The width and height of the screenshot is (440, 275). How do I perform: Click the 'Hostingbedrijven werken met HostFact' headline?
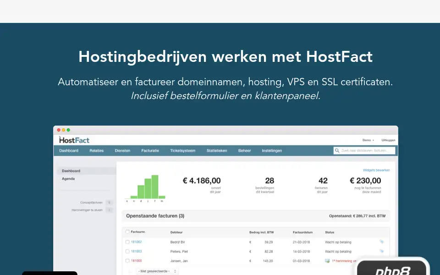[x=225, y=57]
